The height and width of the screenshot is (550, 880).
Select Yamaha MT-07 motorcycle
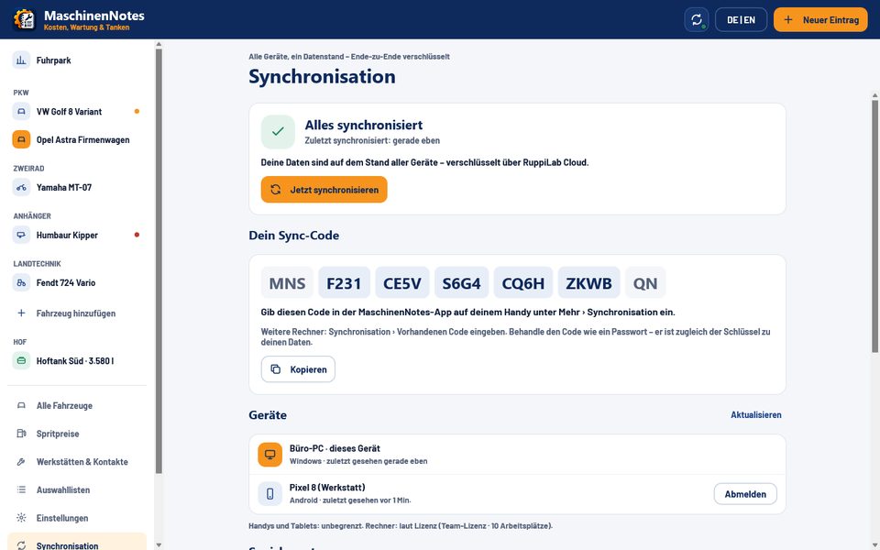pos(77,187)
